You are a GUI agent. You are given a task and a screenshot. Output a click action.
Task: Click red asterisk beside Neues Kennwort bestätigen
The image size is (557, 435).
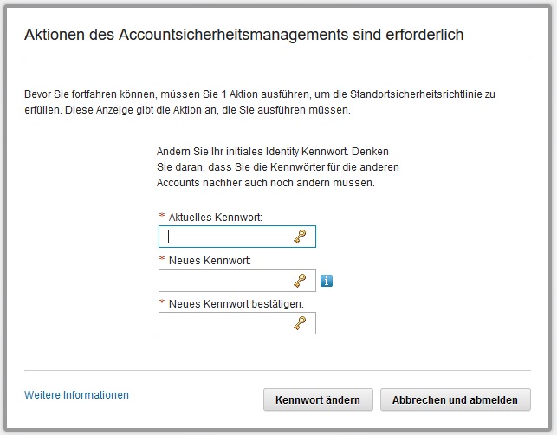coord(161,302)
